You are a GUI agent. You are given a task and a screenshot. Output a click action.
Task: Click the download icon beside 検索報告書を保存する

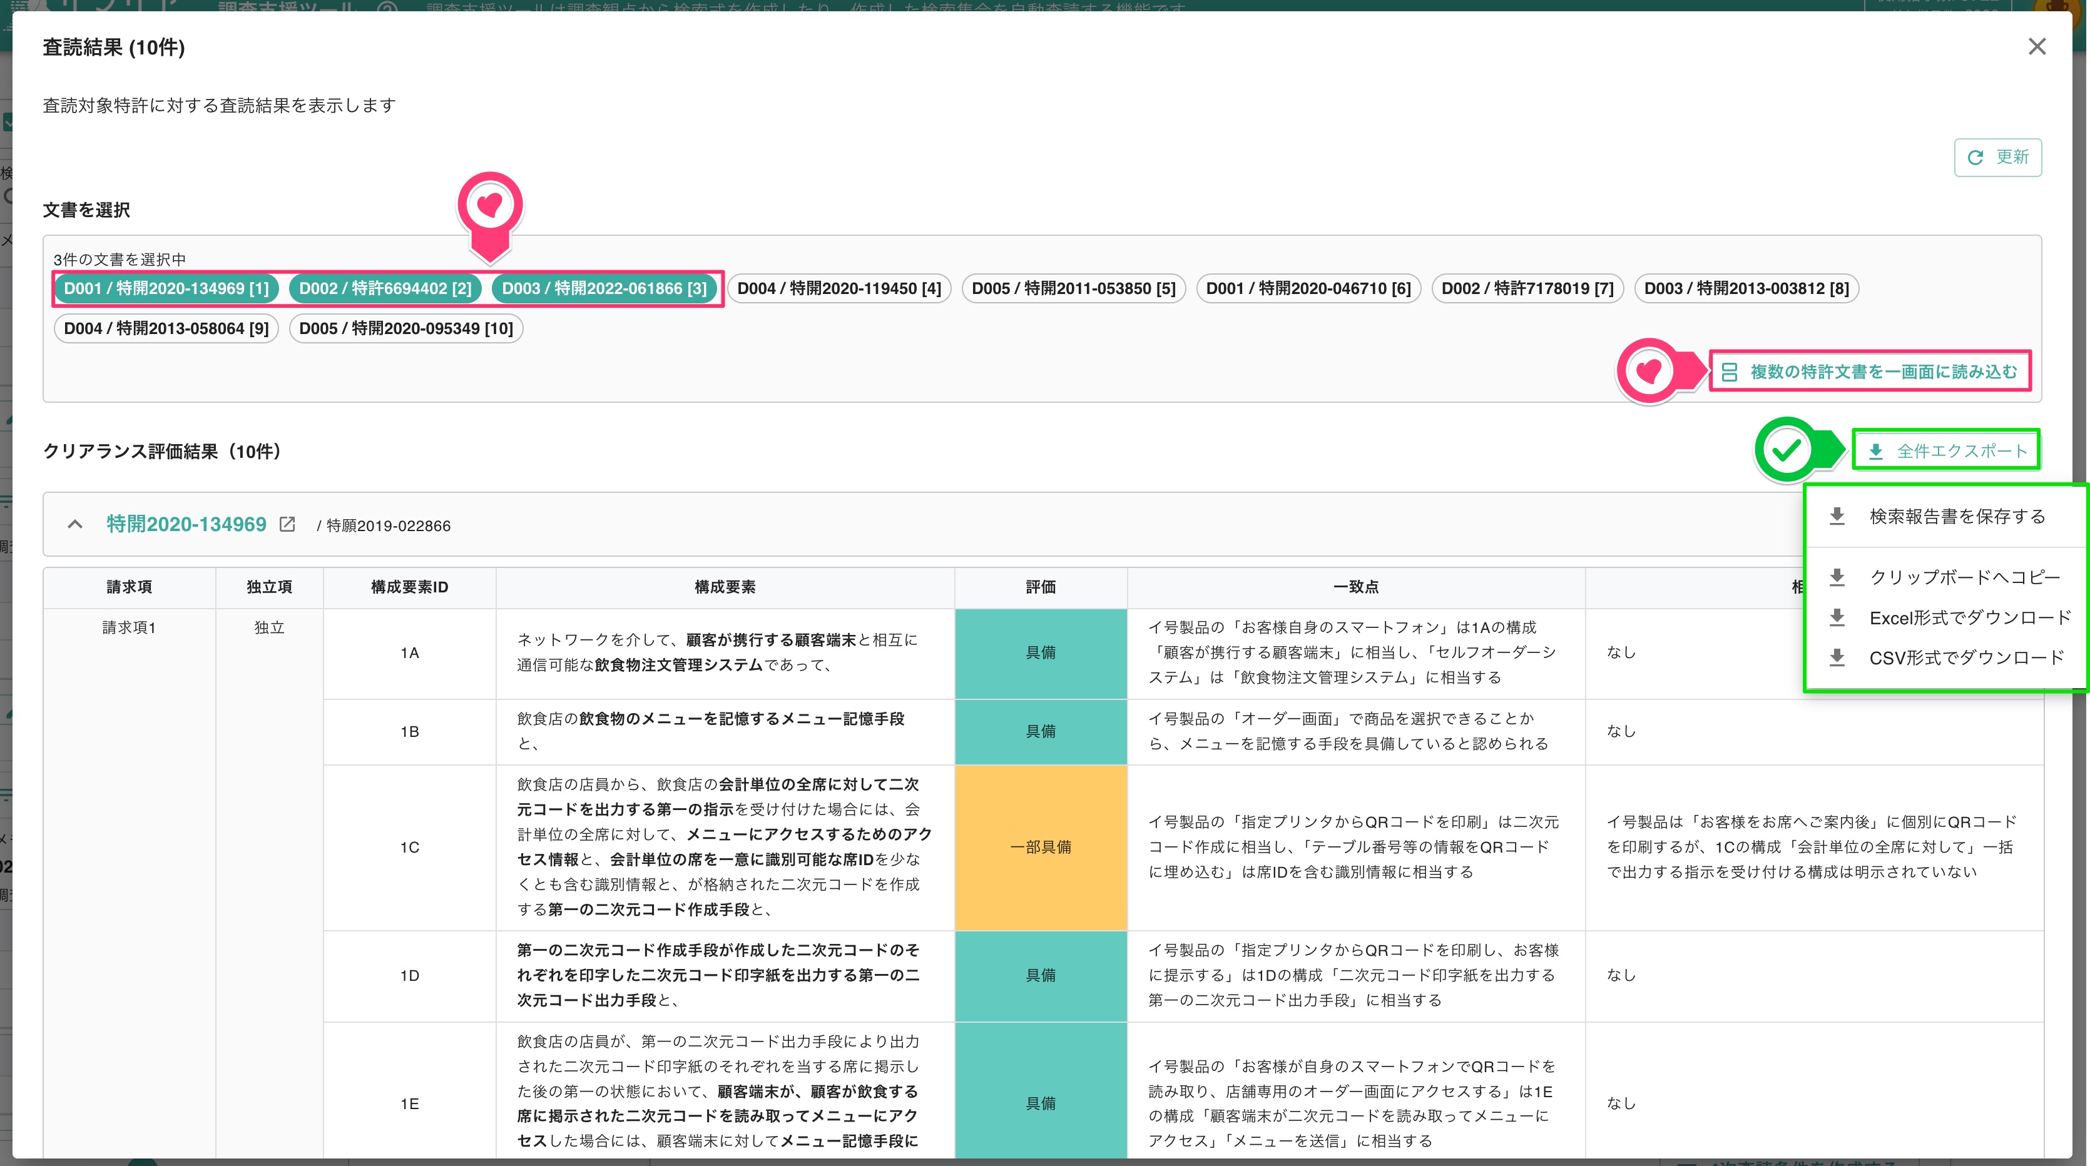tap(1838, 517)
